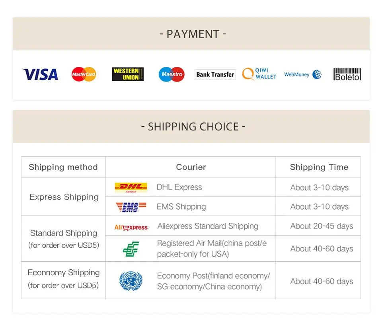Screen dimensions: 382x319
Task: Click the AliExpress courier logo
Action: click(131, 227)
